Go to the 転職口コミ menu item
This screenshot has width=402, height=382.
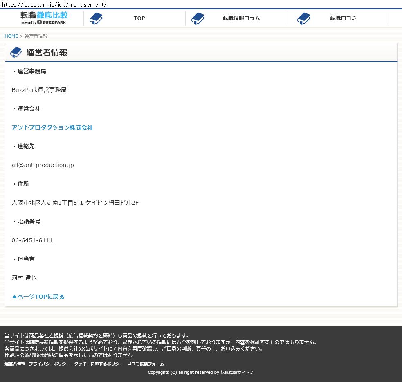(343, 18)
